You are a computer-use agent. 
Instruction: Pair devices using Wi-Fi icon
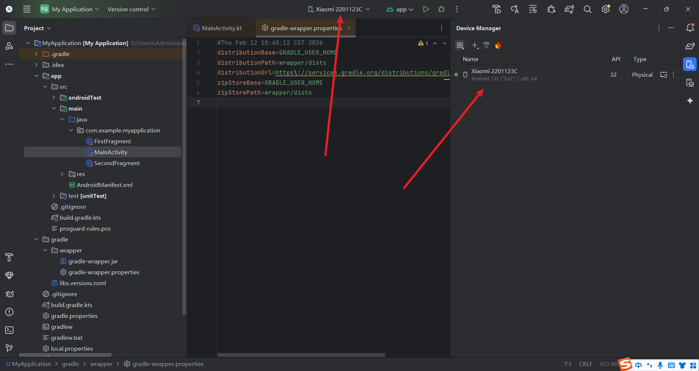tap(486, 45)
